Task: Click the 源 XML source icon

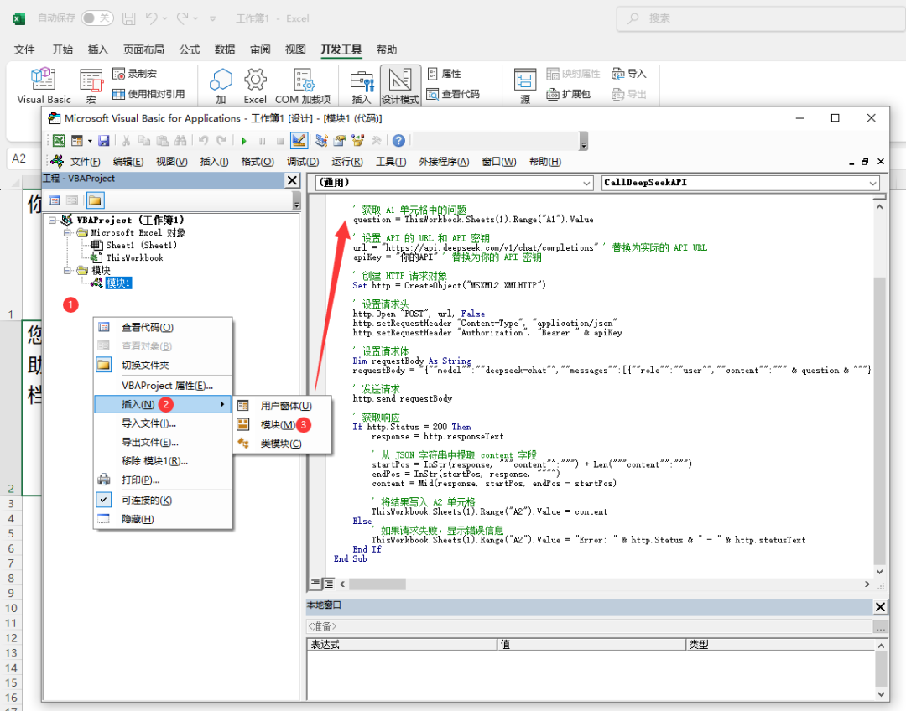Action: [525, 86]
